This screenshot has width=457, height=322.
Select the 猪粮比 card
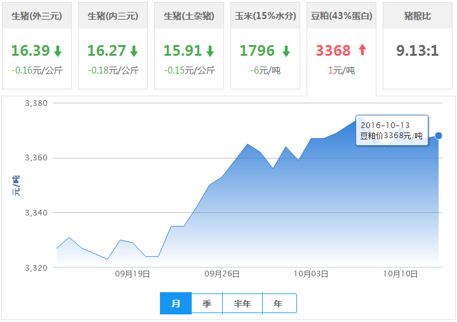[418, 46]
